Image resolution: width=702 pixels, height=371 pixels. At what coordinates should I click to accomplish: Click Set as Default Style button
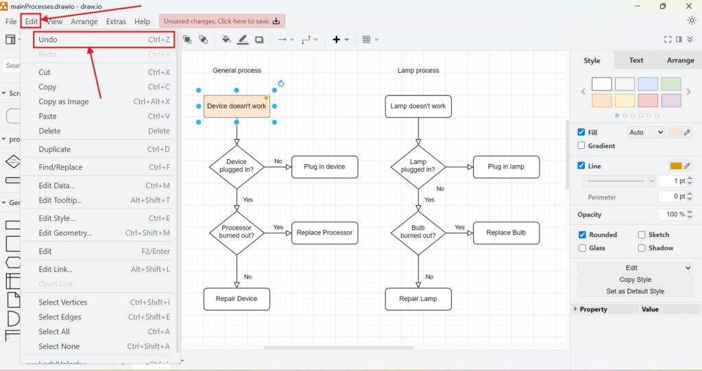coord(635,291)
